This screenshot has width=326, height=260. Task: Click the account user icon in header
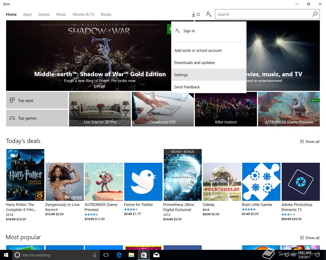tap(209, 14)
